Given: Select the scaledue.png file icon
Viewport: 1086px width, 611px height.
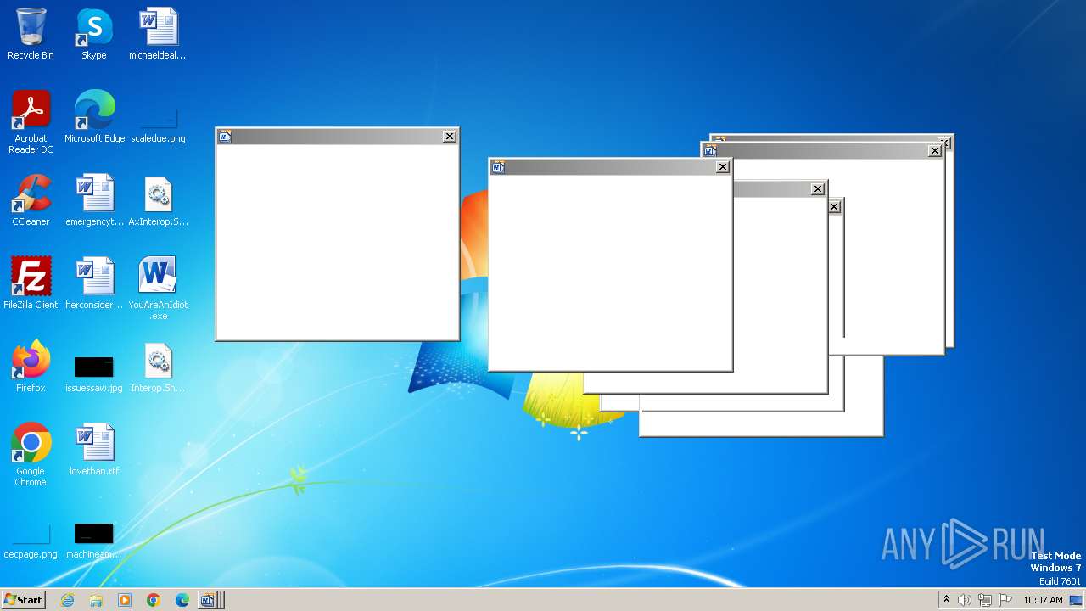Looking at the screenshot, I should (158, 126).
